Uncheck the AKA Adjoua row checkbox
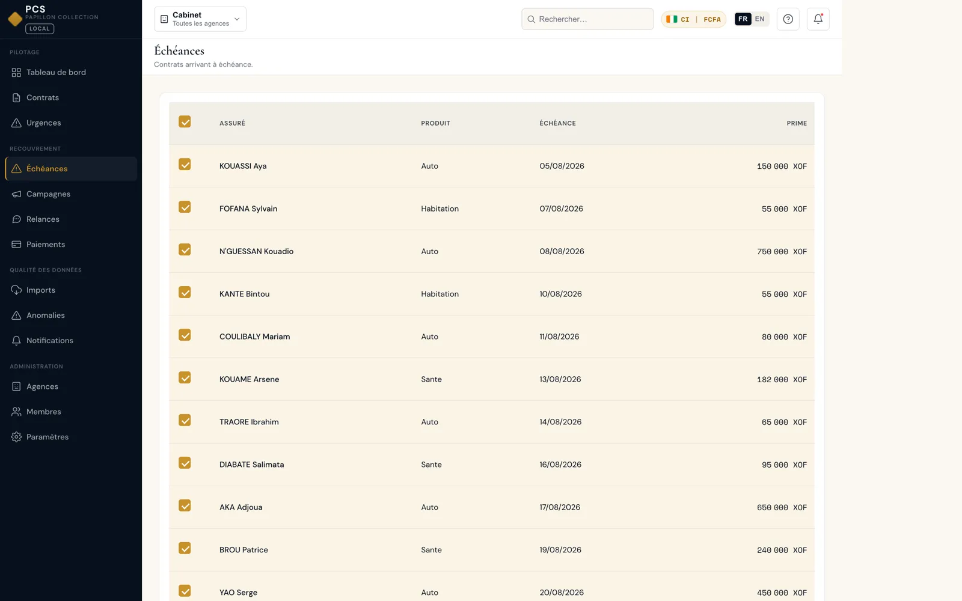 coord(185,506)
